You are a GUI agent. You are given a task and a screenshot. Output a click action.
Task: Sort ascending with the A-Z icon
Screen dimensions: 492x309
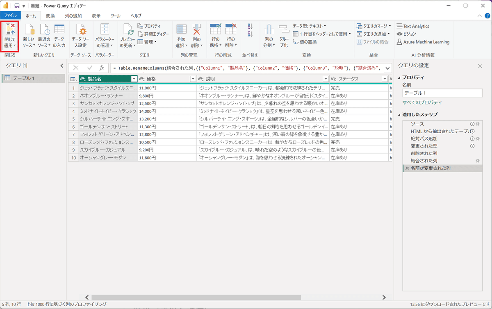click(x=251, y=26)
